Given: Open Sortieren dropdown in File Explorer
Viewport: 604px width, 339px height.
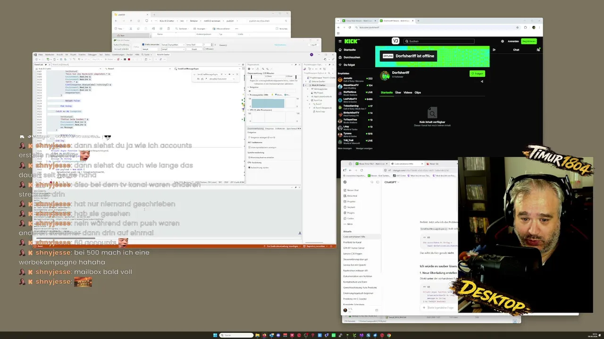Looking at the screenshot, I should (x=181, y=28).
